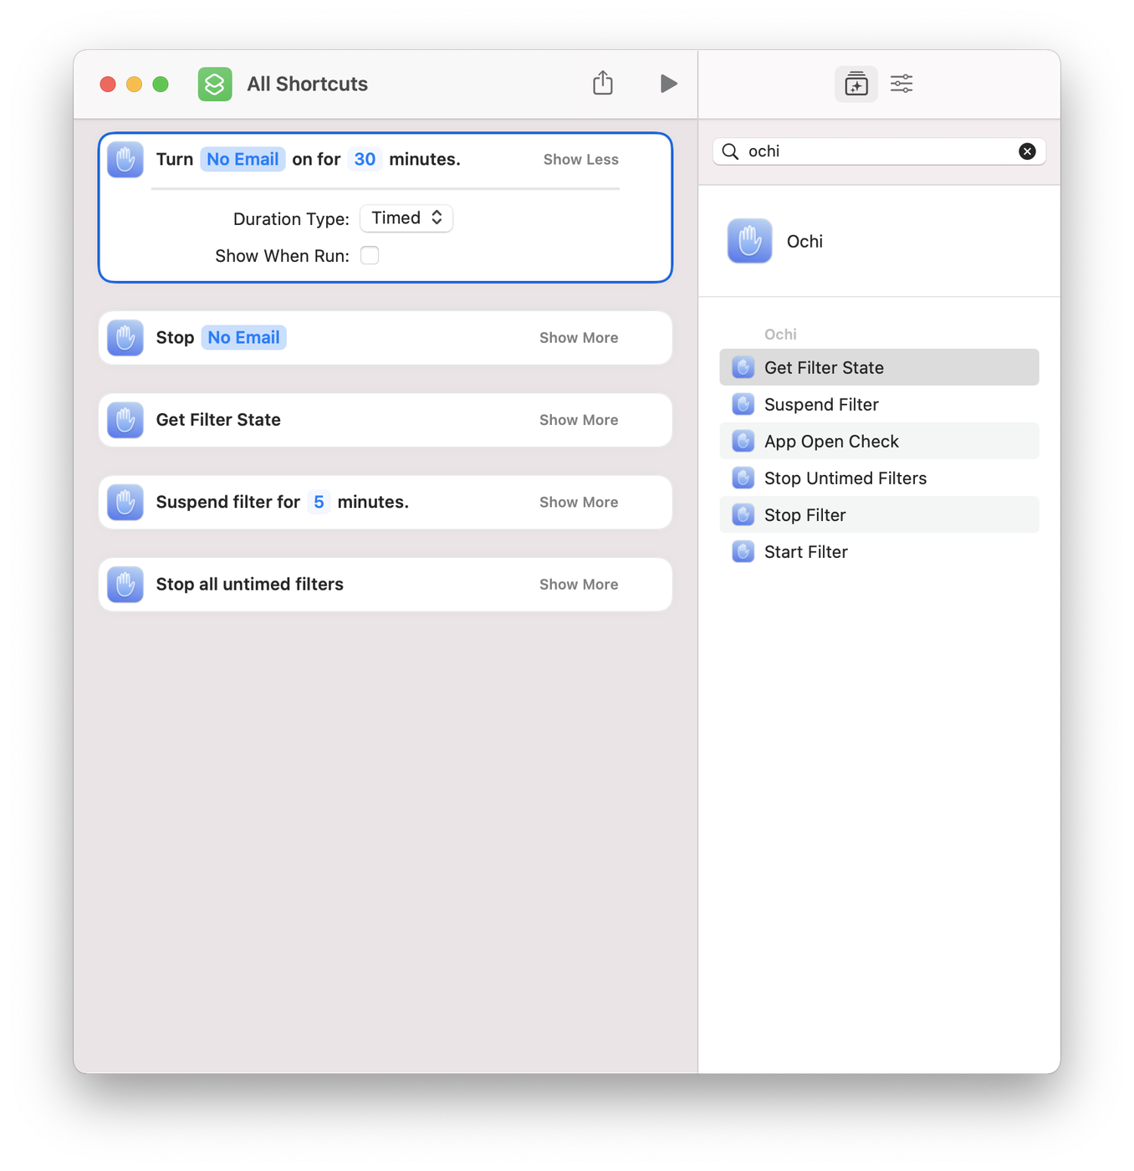Click the hand icon on Stop action
This screenshot has height=1171, width=1134.
125,338
